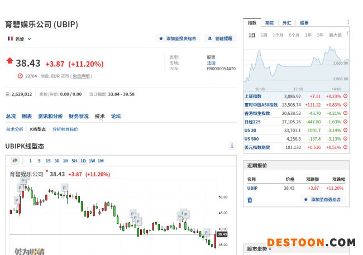Select the 5H chart interval
Viewport: 363px width, 255px height.
(74, 161)
